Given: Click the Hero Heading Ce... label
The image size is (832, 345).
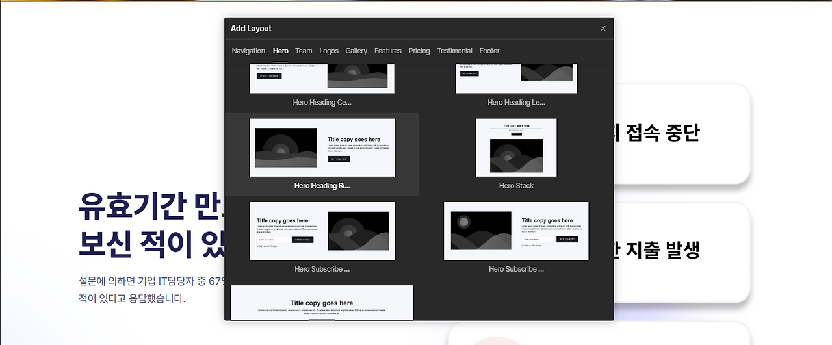Looking at the screenshot, I should (x=322, y=103).
